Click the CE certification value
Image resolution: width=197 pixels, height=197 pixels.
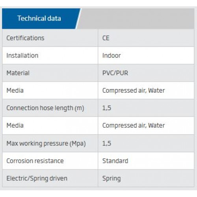pyautogui.click(x=106, y=38)
